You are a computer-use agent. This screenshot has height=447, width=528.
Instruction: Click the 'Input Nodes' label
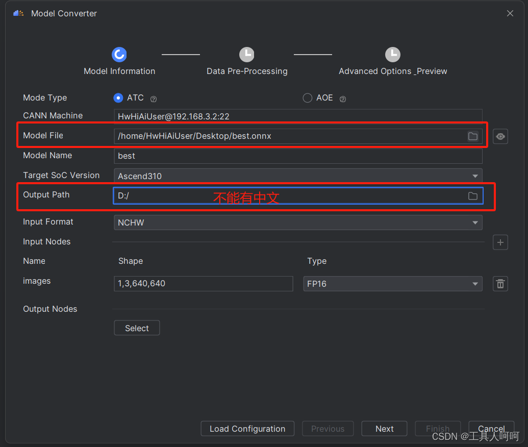tap(47, 241)
